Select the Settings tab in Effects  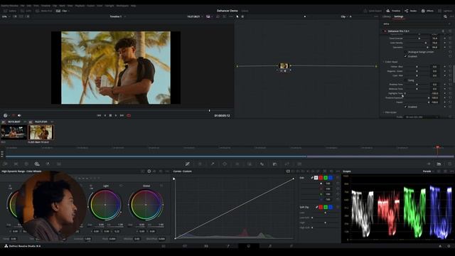[398, 16]
